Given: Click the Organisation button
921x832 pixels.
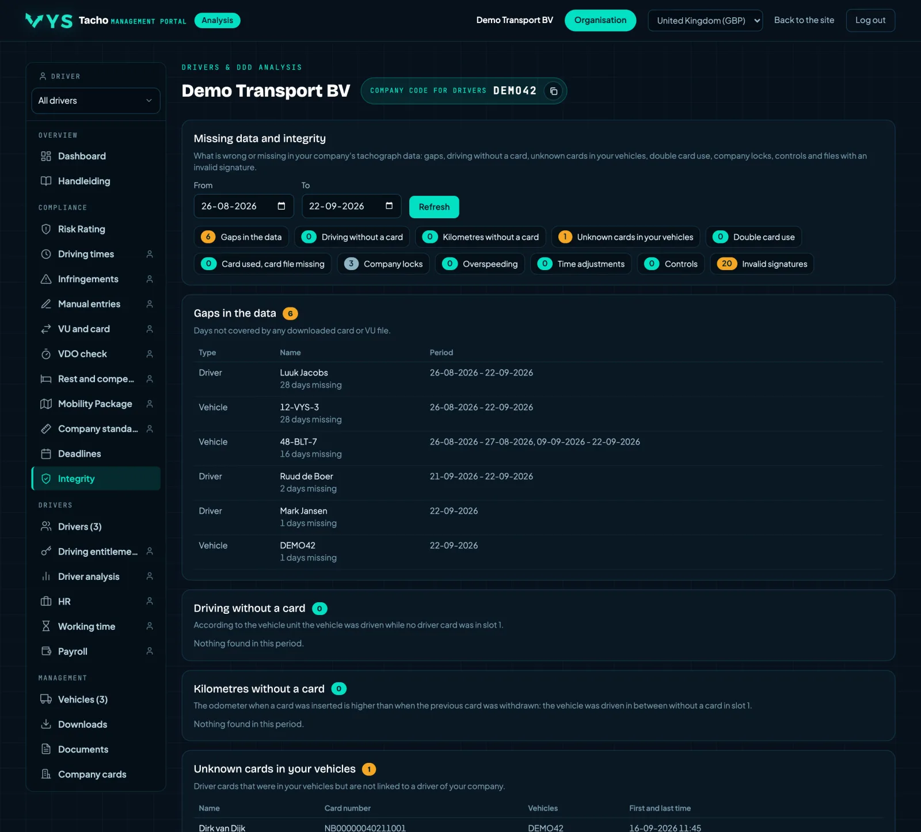Looking at the screenshot, I should tap(600, 21).
